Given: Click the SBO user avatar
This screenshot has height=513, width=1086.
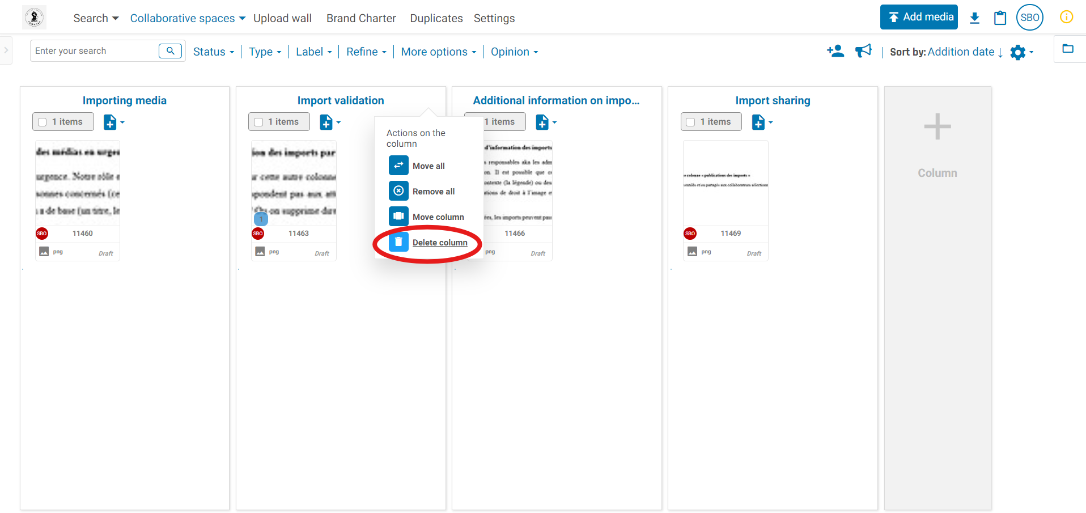Looking at the screenshot, I should point(1029,17).
